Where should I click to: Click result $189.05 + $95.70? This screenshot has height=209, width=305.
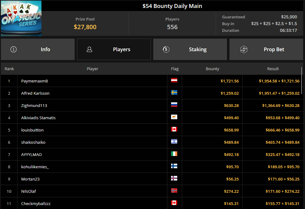[x=283, y=167]
